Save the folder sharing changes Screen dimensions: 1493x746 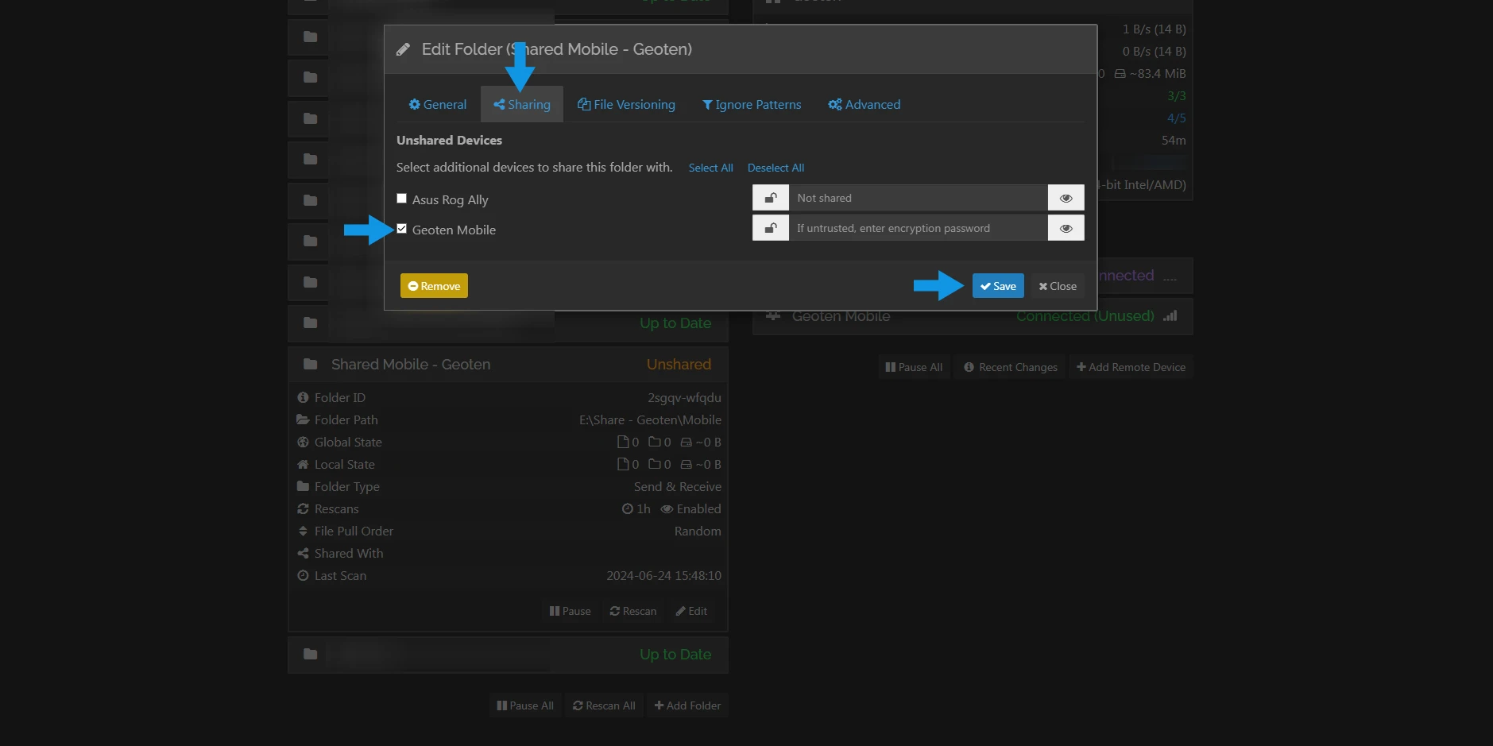coord(998,286)
